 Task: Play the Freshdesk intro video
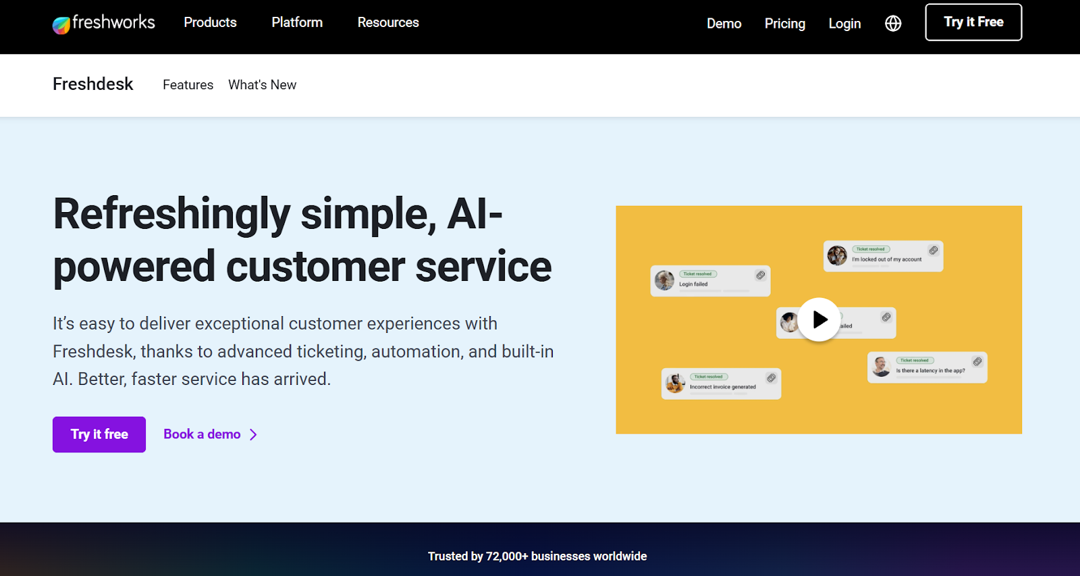819,319
